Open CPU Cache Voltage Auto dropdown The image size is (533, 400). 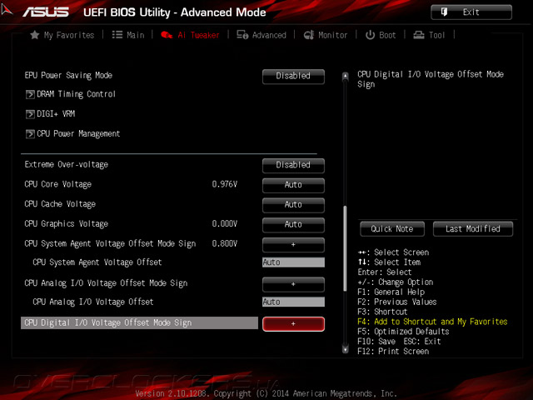pyautogui.click(x=293, y=205)
